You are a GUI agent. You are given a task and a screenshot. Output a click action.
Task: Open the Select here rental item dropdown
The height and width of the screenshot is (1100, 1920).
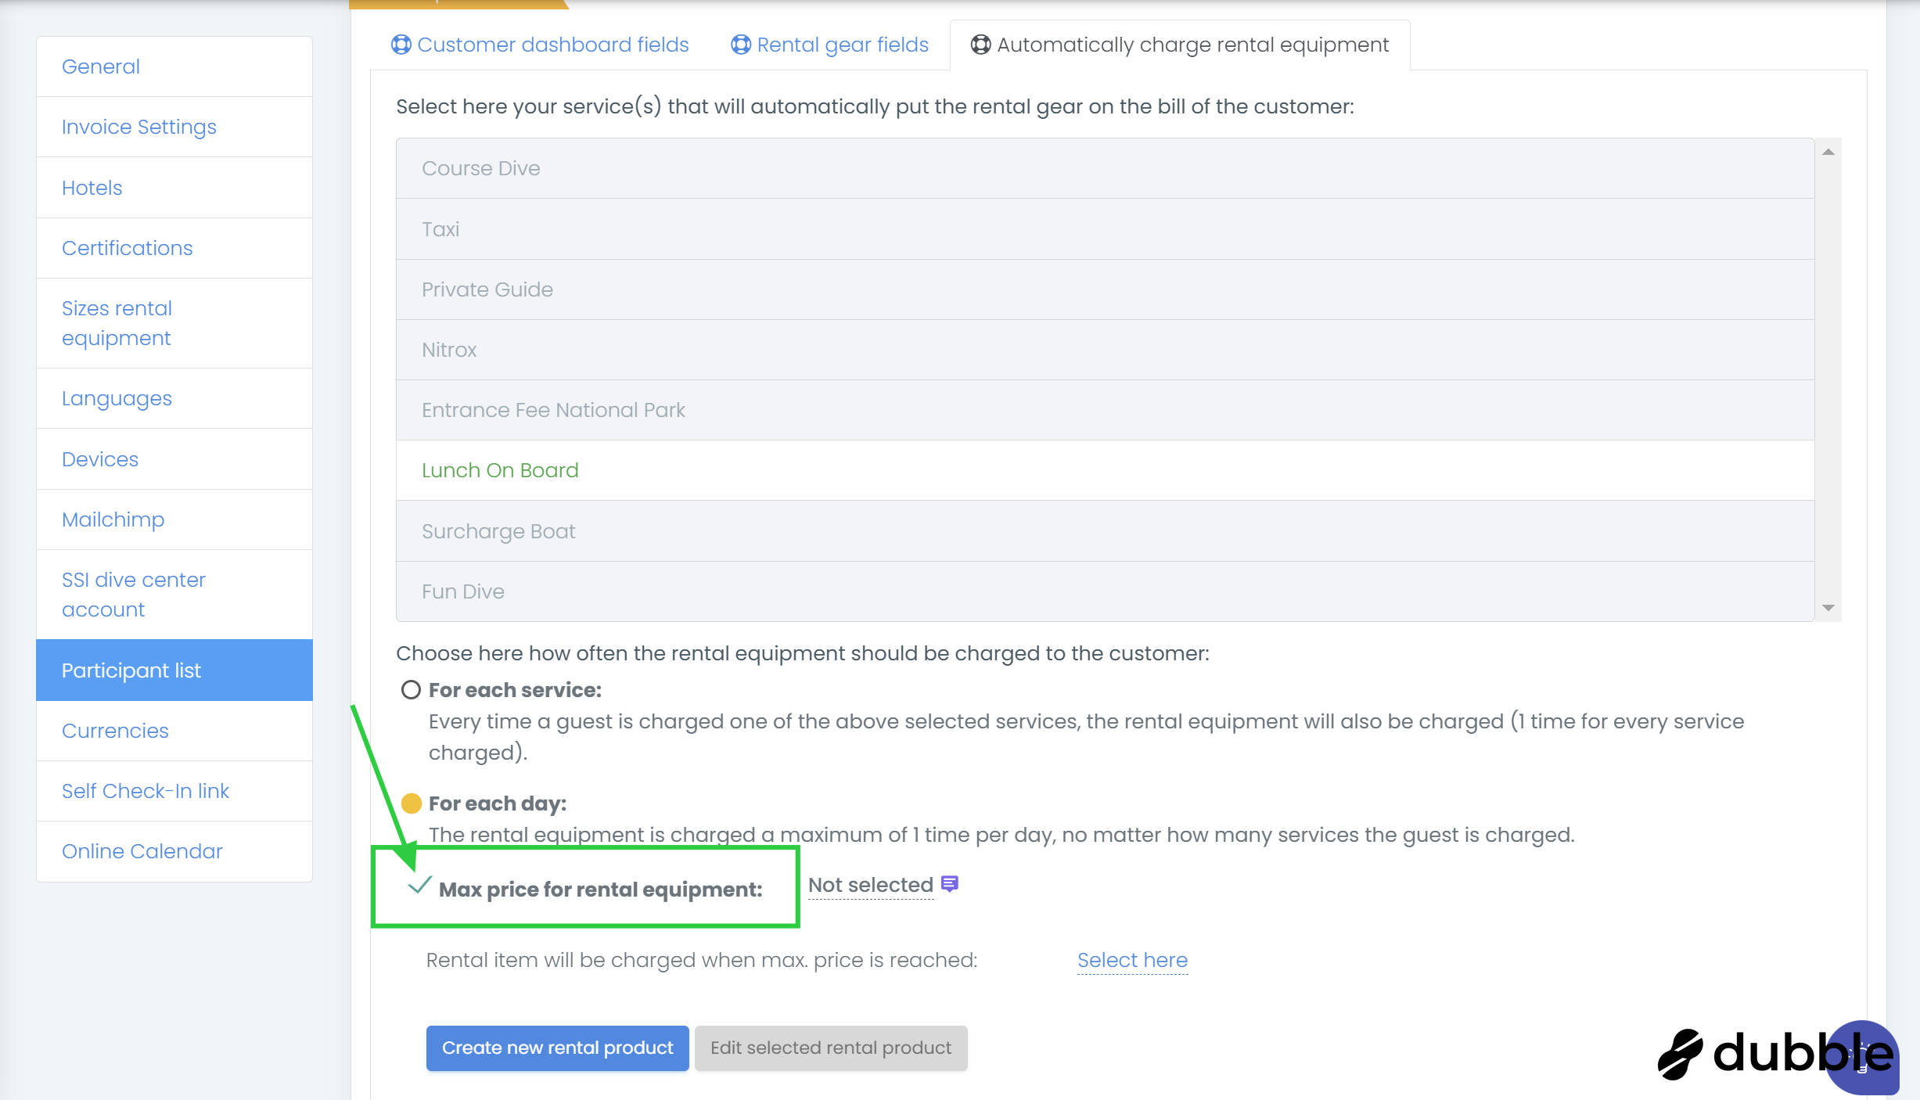(1131, 960)
